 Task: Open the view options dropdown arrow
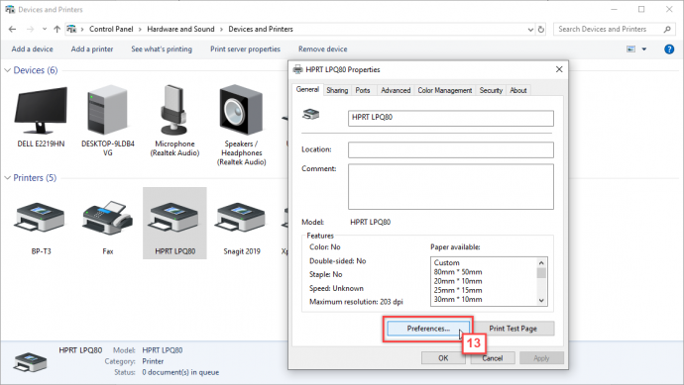tap(644, 49)
